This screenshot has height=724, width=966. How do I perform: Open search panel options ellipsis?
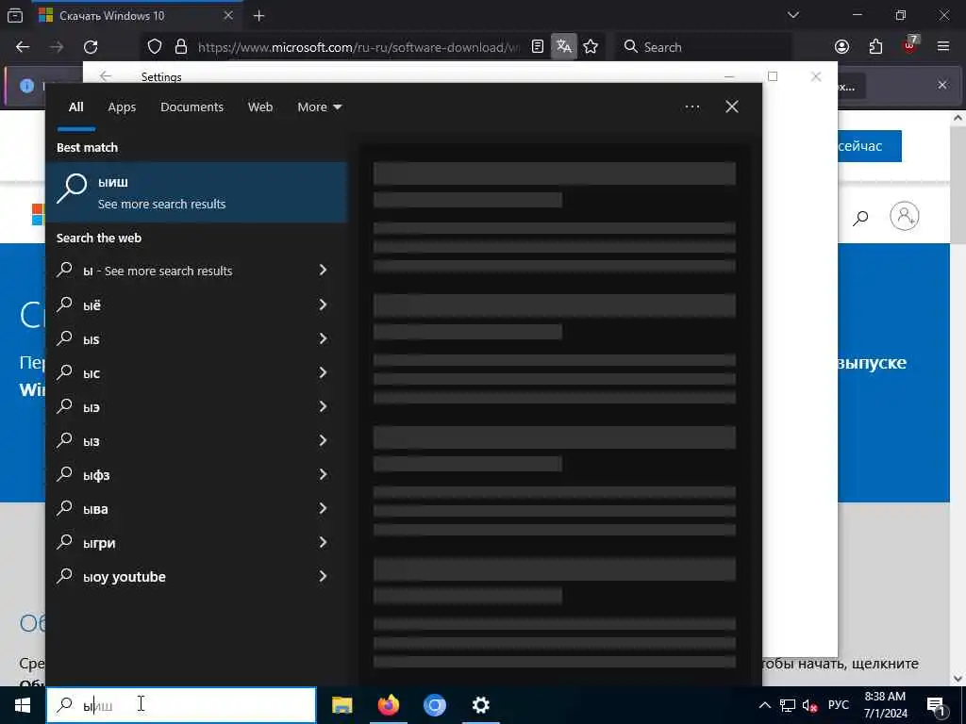691,107
